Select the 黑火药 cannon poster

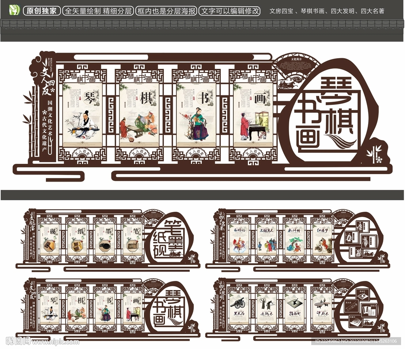[x=239, y=309]
